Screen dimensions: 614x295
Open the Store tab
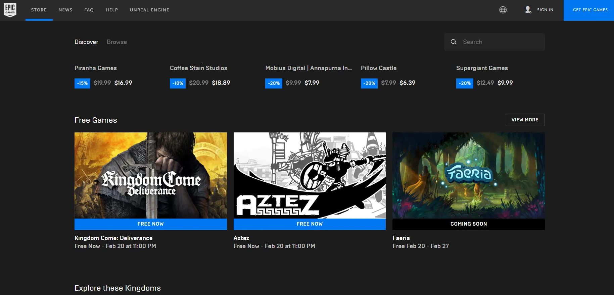(x=39, y=10)
